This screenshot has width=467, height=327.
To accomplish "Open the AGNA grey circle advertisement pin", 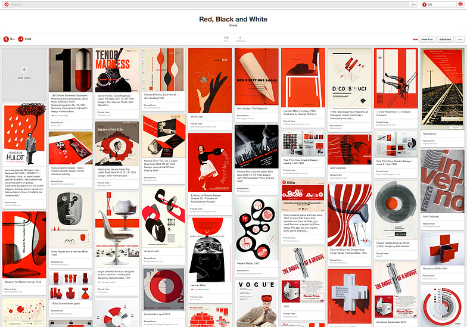I will (396, 210).
